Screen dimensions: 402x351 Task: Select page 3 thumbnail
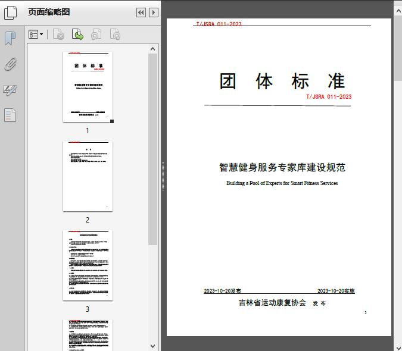click(x=88, y=265)
